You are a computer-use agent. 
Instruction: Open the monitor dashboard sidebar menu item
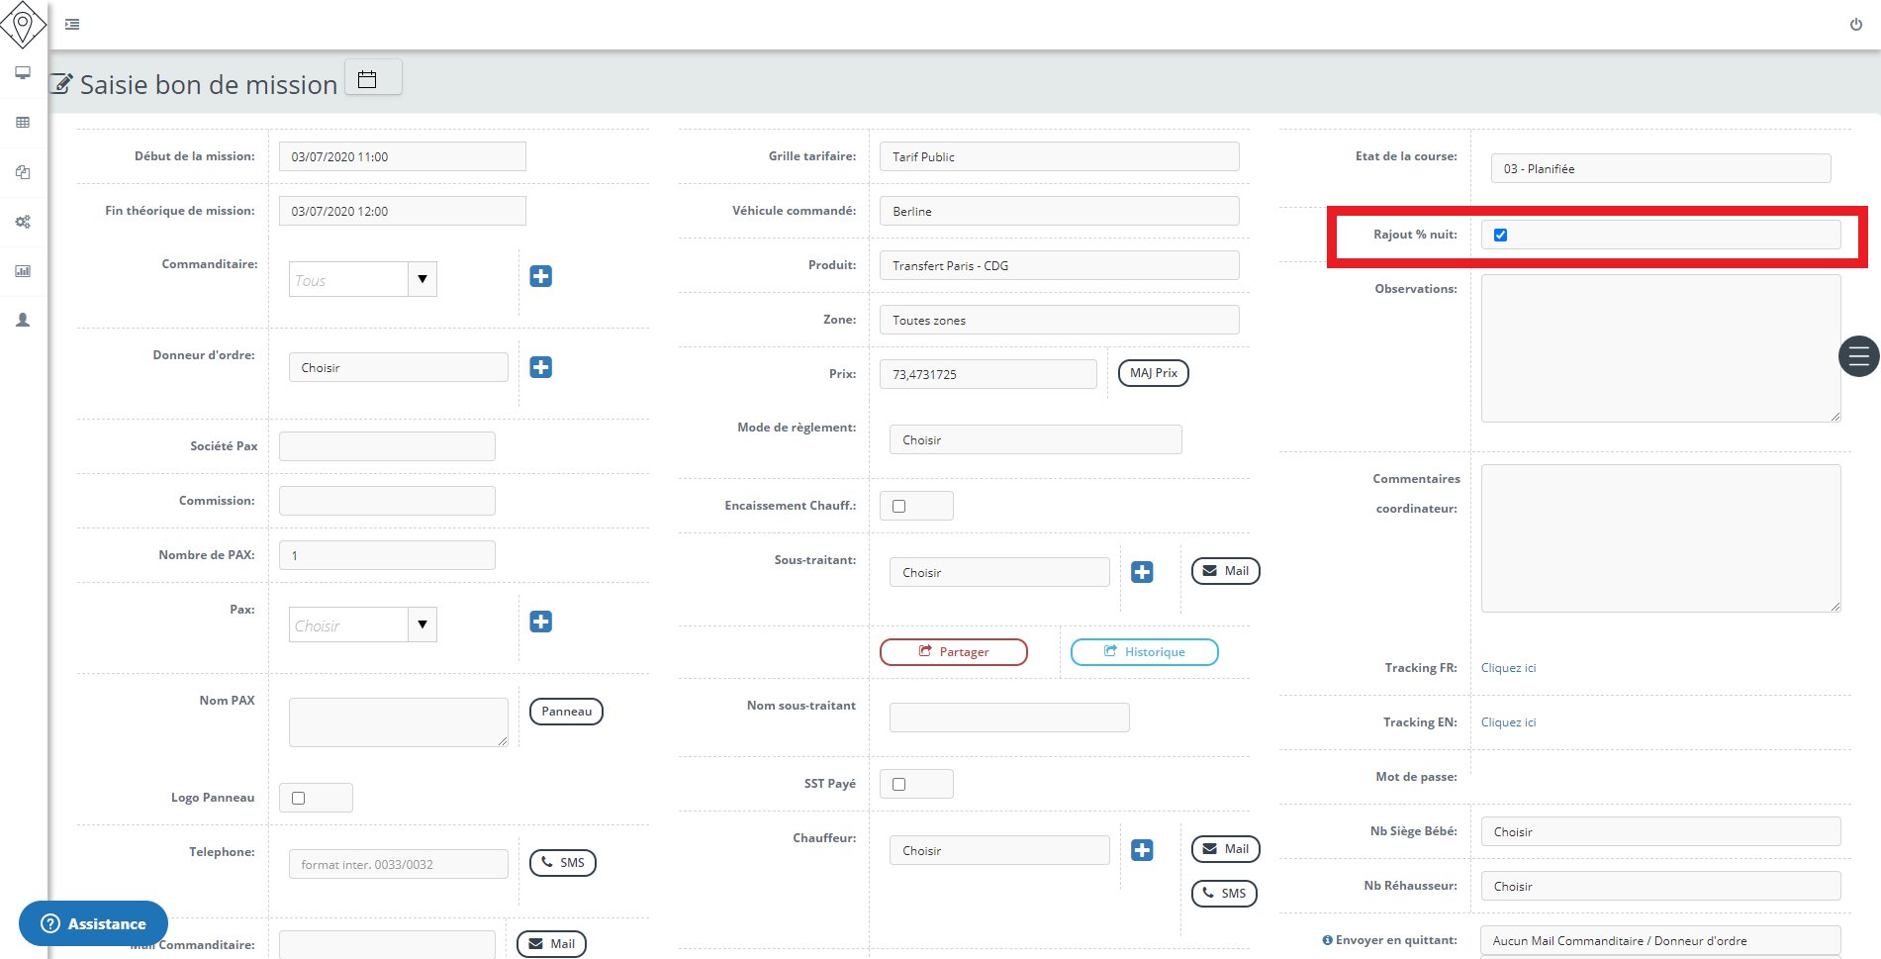point(23,73)
